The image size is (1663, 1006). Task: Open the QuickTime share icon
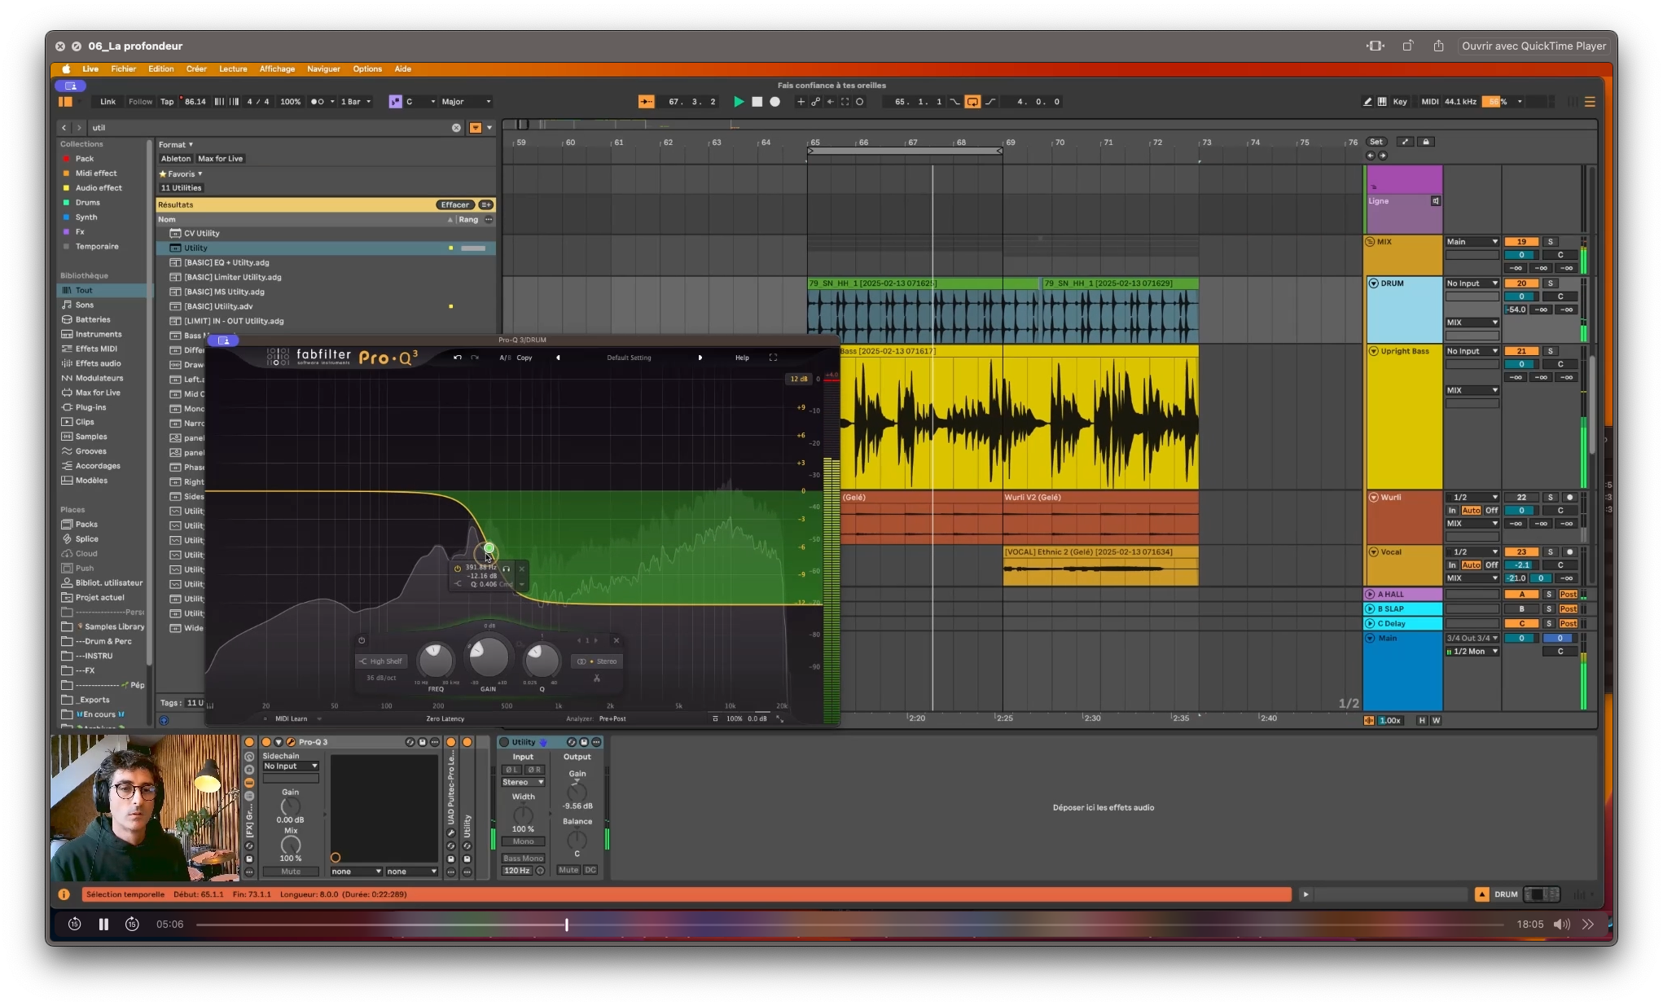click(x=1439, y=46)
